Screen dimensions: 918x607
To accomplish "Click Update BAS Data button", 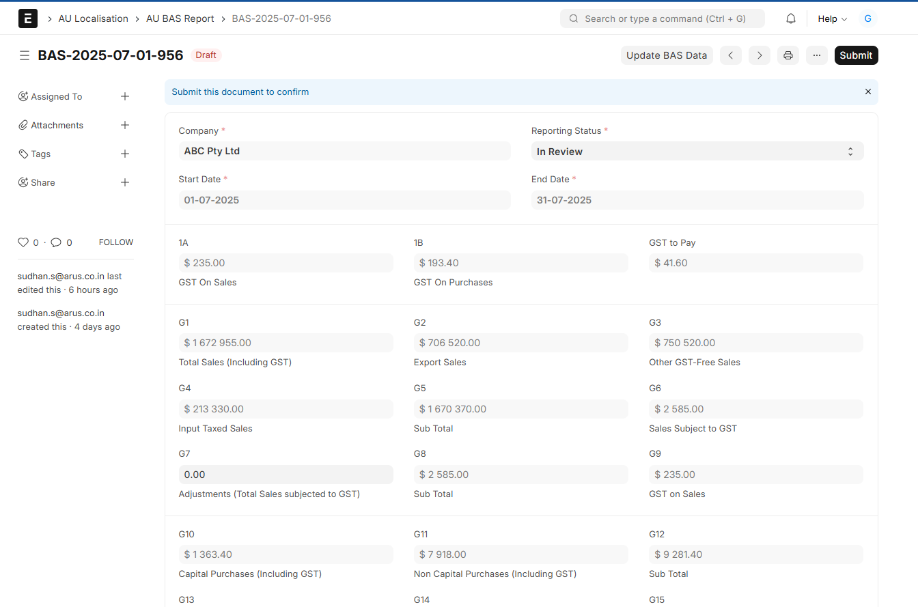I will [667, 55].
